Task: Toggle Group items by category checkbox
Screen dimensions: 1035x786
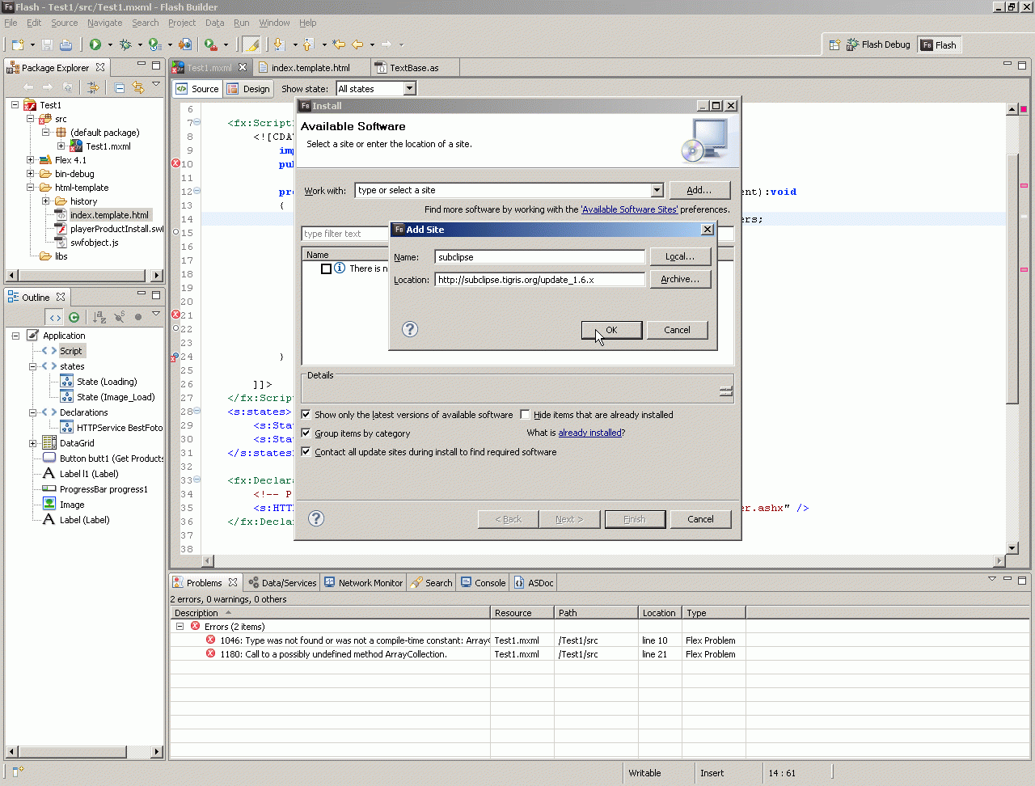Action: (306, 433)
